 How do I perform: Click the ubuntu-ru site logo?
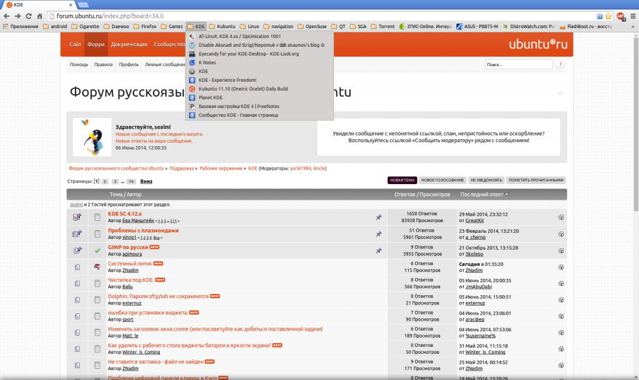pos(538,44)
